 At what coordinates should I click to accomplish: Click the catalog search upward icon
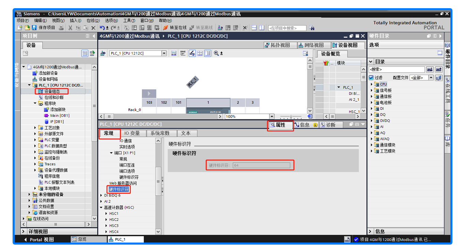439,69
